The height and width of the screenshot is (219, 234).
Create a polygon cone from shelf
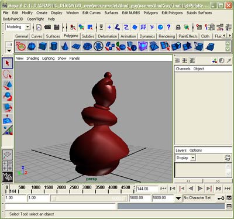65,46
